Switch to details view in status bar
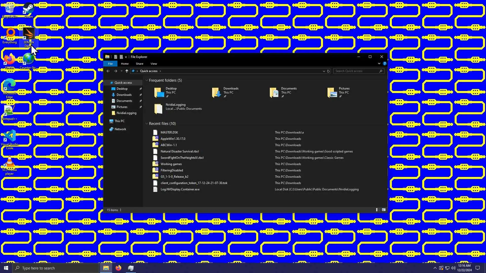Viewport: 486px width, 273px height. pyautogui.click(x=378, y=210)
